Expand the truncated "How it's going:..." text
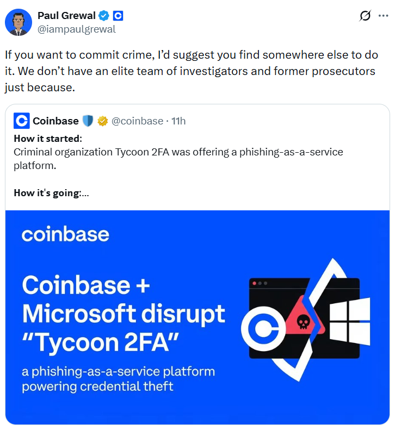Image resolution: width=395 pixels, height=431 pixels. [x=52, y=193]
